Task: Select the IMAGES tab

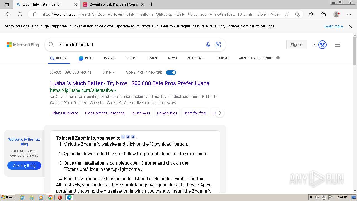Action: [110, 58]
